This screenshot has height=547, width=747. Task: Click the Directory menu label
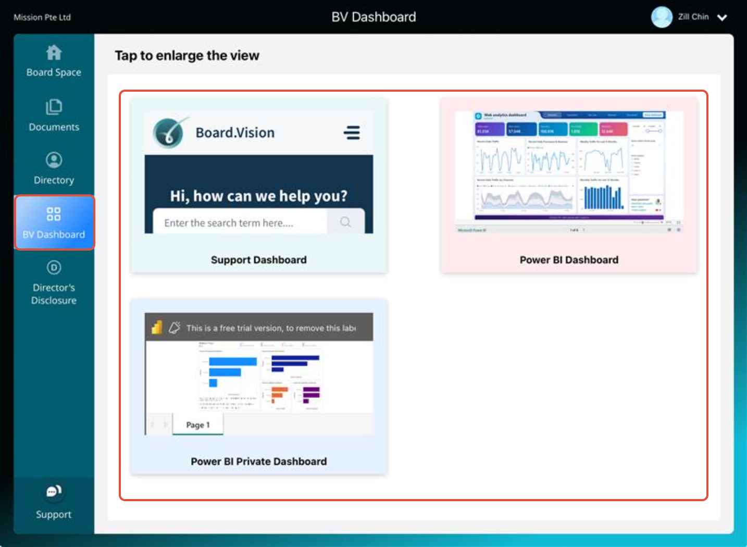[54, 180]
